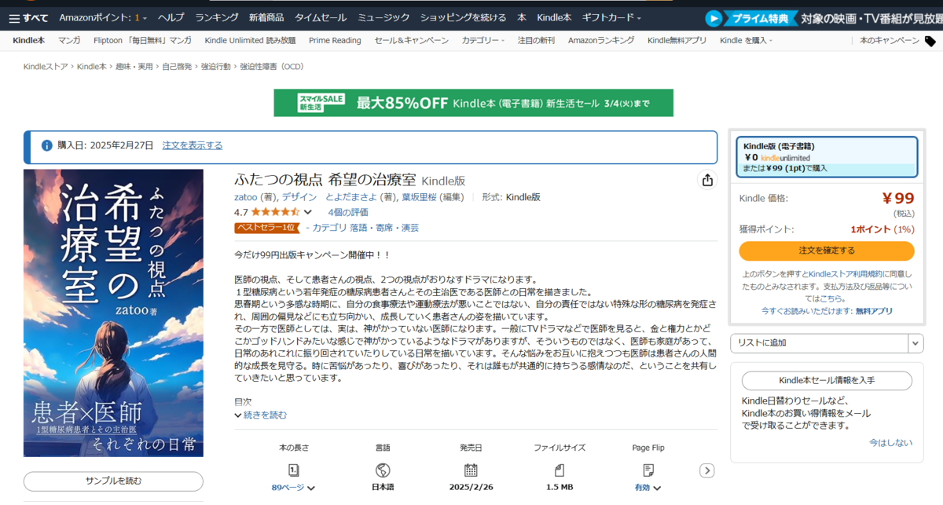Click the blue info icon beside purchase date
Viewport: 943px width, 505px height.
46,146
